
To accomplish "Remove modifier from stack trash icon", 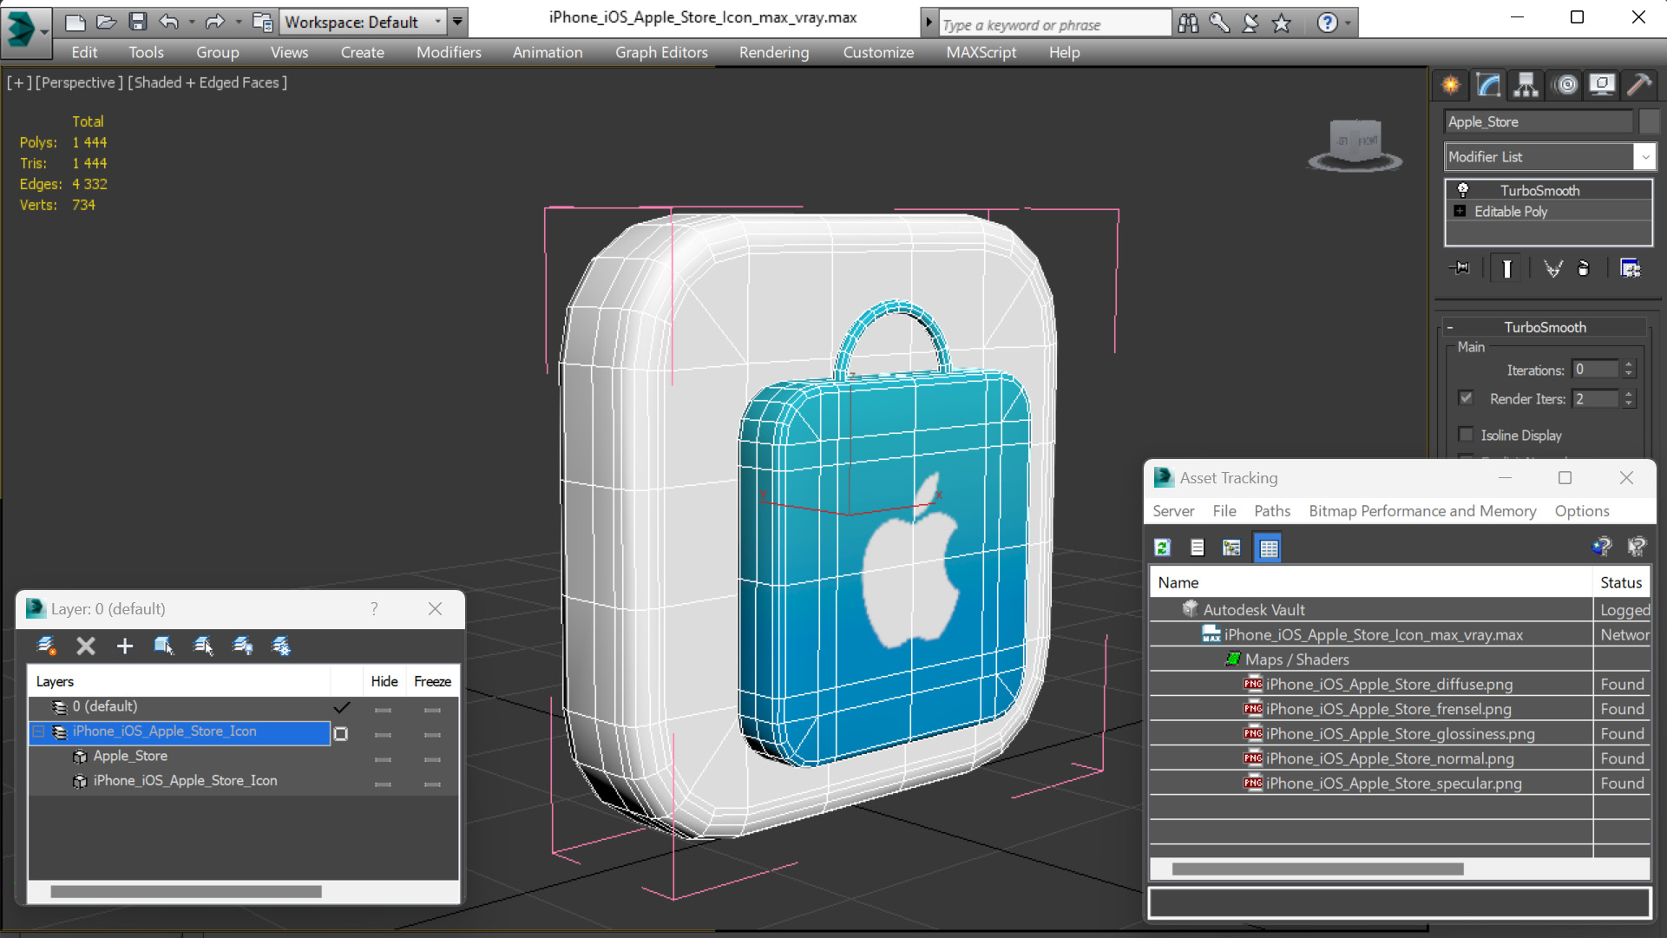I will [1584, 268].
